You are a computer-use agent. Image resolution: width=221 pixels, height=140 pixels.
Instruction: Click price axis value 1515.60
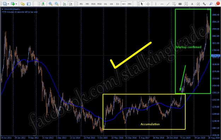tap(216, 78)
